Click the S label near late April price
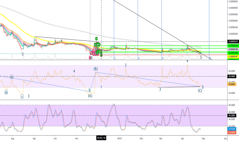Screen dimensions: 239x141 pos(201,57)
